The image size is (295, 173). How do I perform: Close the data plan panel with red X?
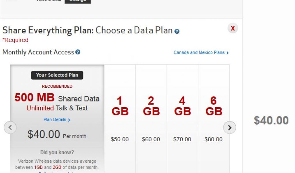click(233, 28)
